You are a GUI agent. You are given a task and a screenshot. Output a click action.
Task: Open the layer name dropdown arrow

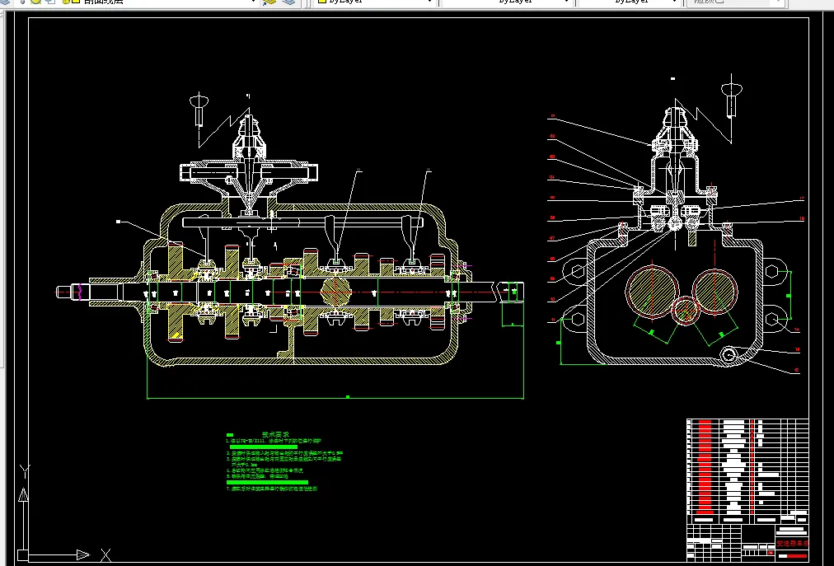coord(254,2)
